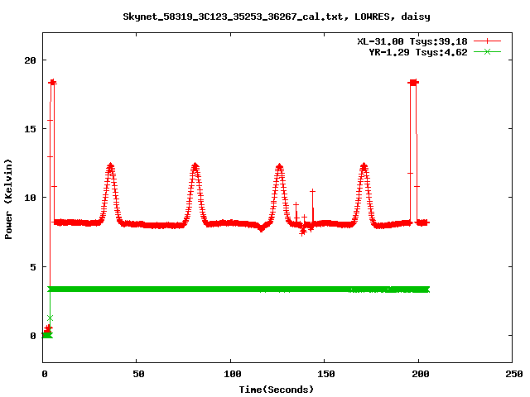The width and height of the screenshot is (530, 397).
Task: Click the Time(Seconds) x-axis label
Action: tap(277, 390)
